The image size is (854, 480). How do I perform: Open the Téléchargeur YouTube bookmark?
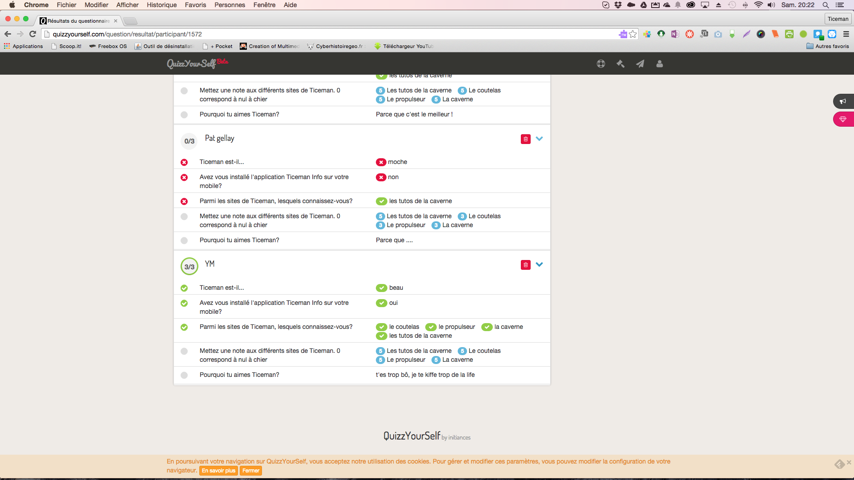point(404,46)
